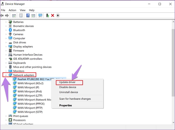Click the scan for hardware changes monitor icon
This screenshot has width=175, height=130.
click(x=40, y=15)
